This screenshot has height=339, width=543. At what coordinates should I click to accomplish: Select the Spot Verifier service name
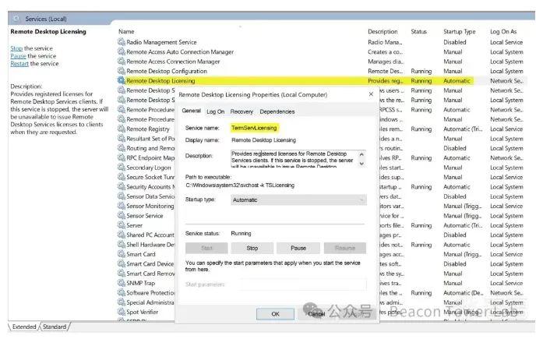(x=143, y=312)
